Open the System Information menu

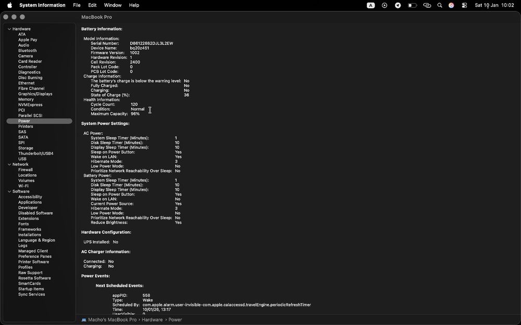point(42,5)
